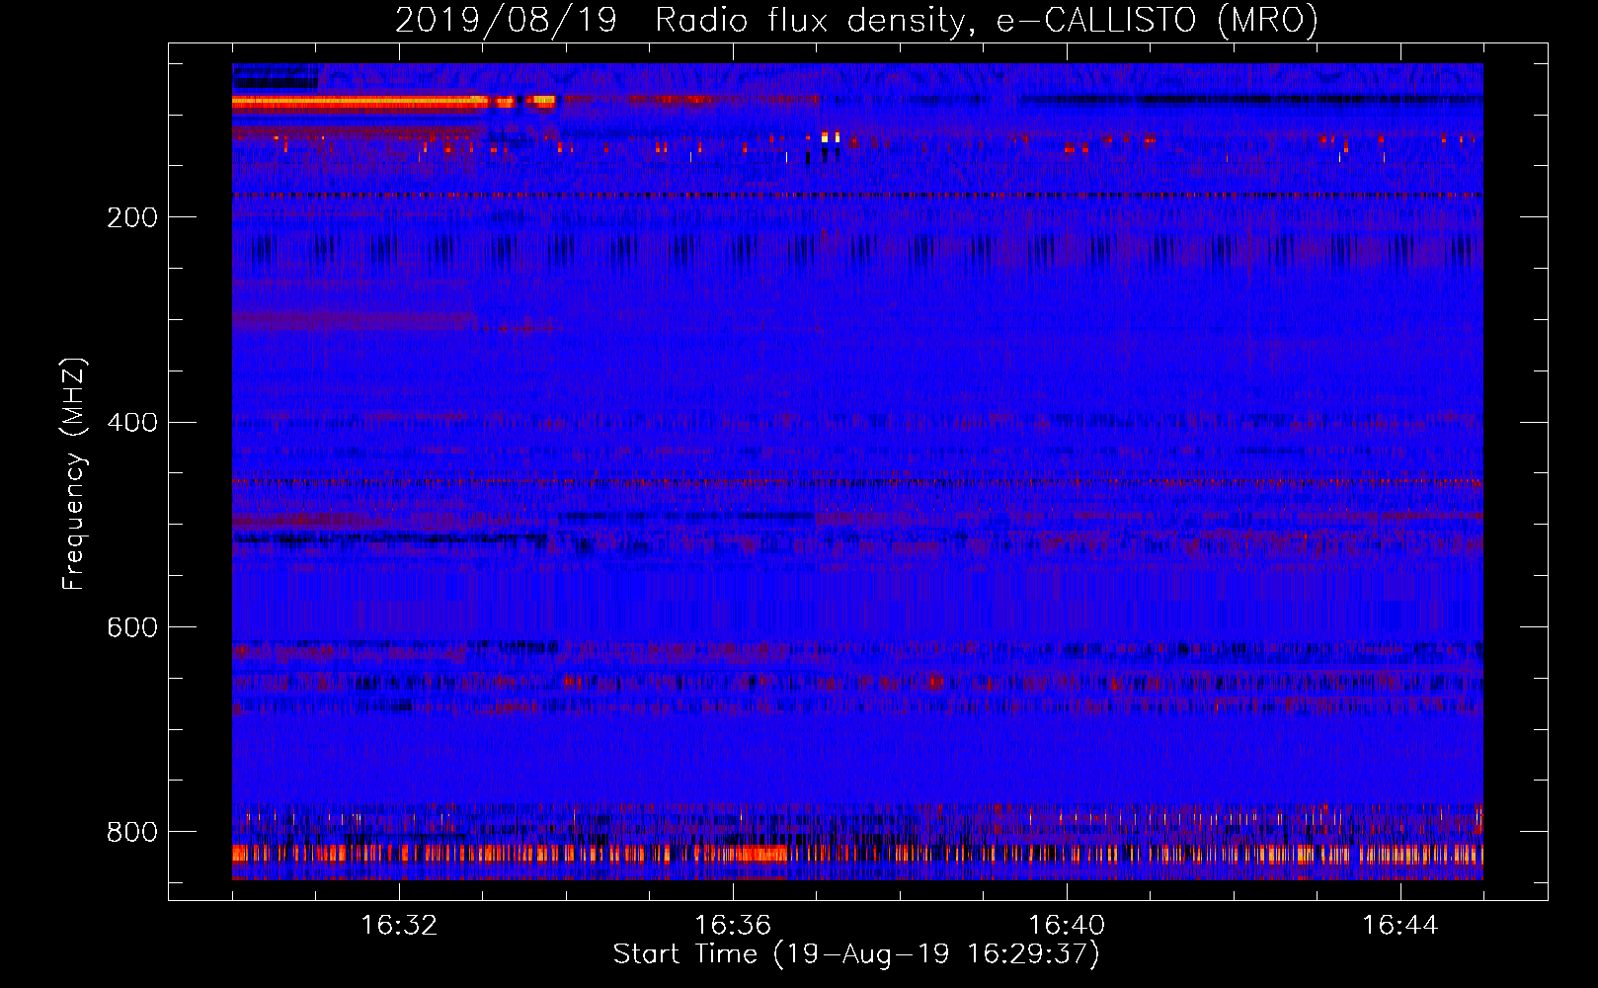The width and height of the screenshot is (1598, 988).
Task: Click the 16:40 time tick label
Action: point(1067,926)
